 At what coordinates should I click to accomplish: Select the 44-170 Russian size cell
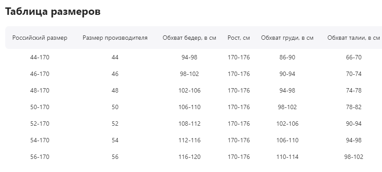(40, 57)
